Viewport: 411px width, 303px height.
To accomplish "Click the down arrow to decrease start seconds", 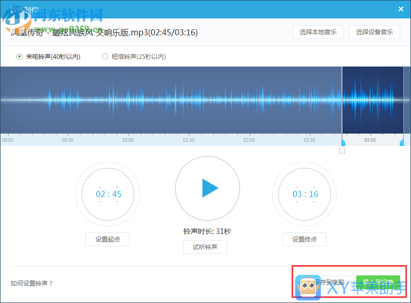I will coord(117,202).
